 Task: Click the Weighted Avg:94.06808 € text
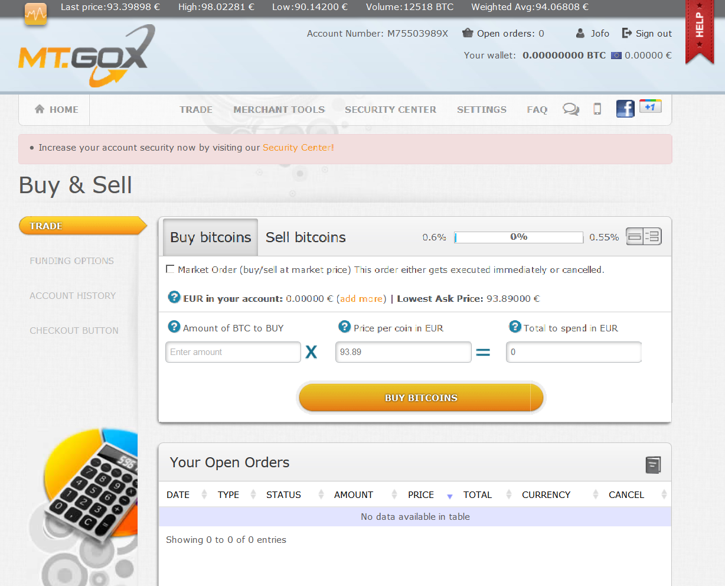(530, 7)
